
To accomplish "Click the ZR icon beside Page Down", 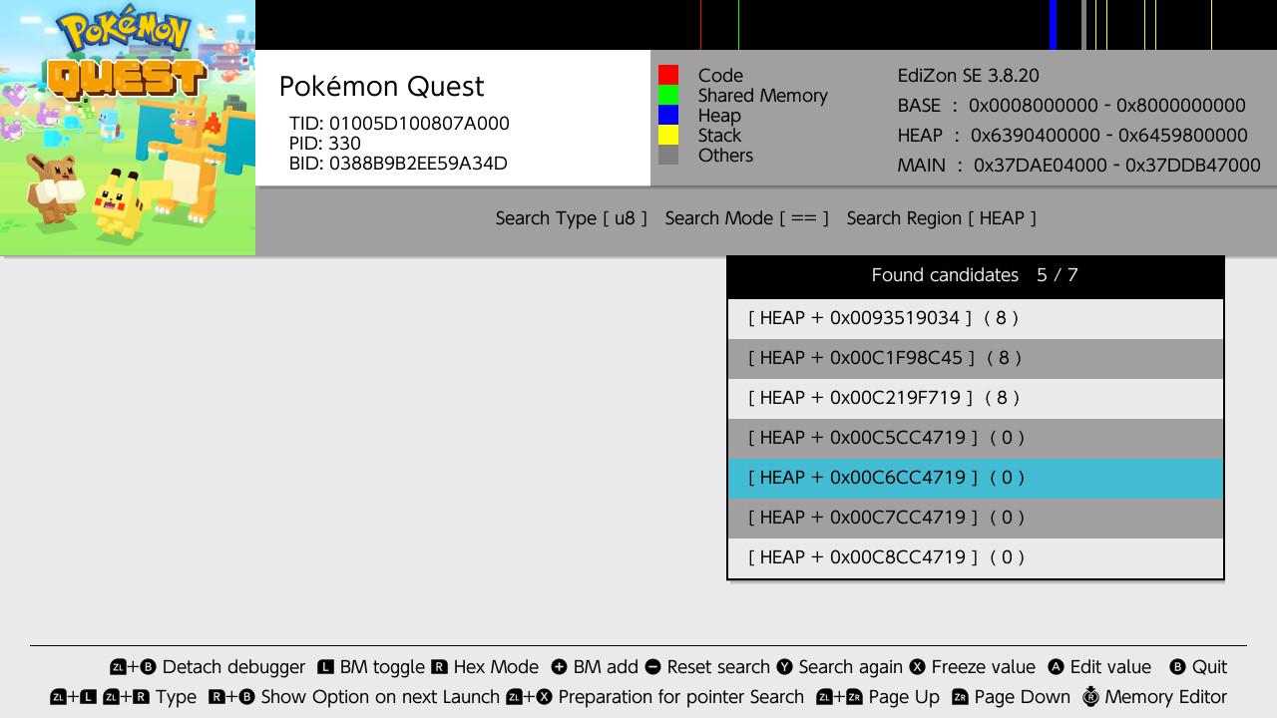I will tap(960, 697).
